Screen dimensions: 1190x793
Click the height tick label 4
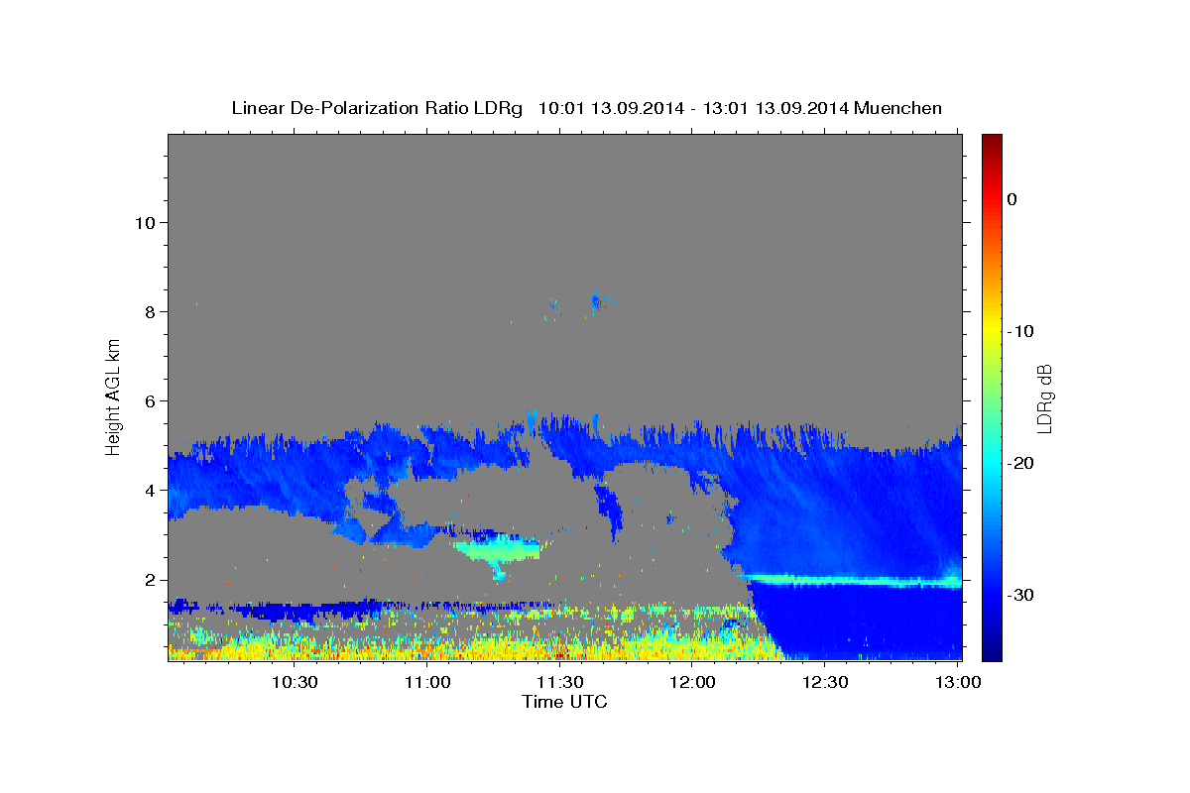coord(151,491)
